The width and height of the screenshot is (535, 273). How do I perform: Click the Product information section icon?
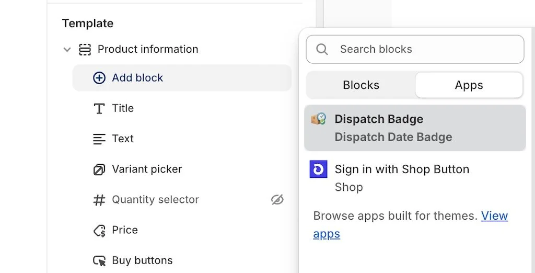click(x=85, y=50)
